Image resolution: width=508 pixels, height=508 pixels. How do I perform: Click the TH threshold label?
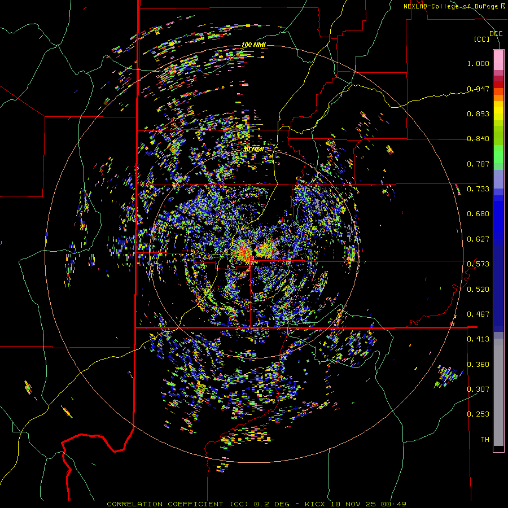pos(485,440)
